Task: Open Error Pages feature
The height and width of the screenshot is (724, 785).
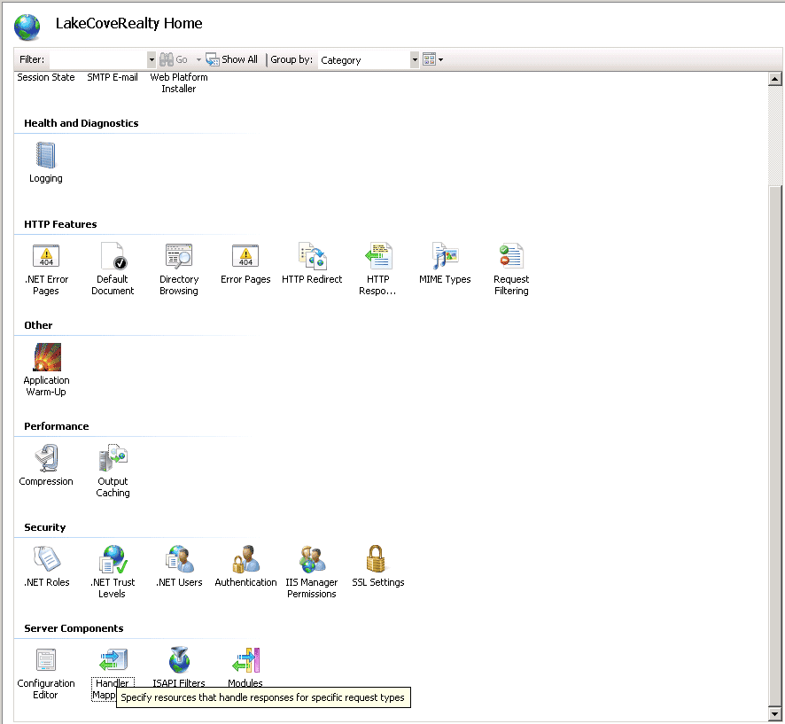Action: [x=245, y=263]
